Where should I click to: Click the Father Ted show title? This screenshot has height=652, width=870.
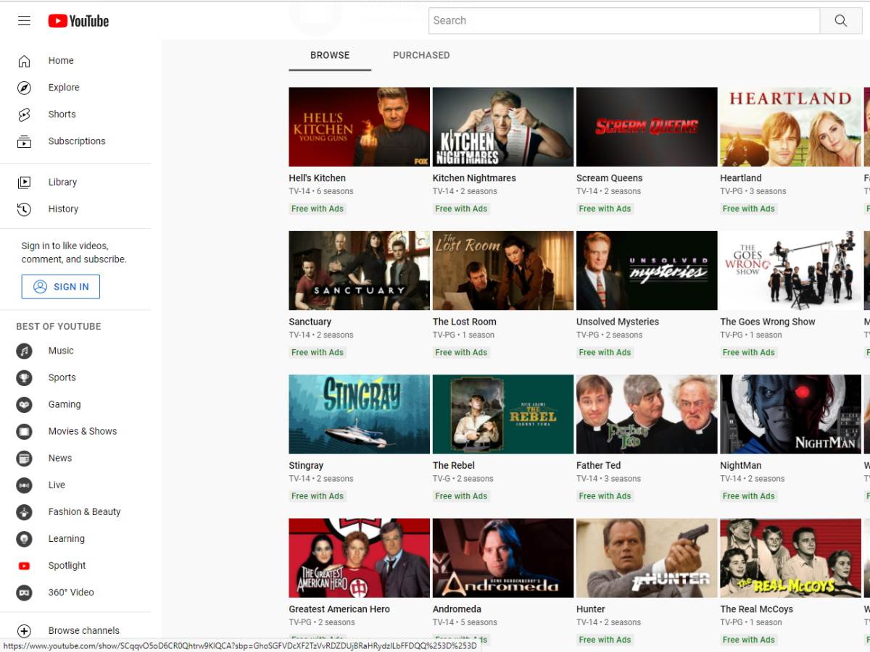pyautogui.click(x=598, y=466)
